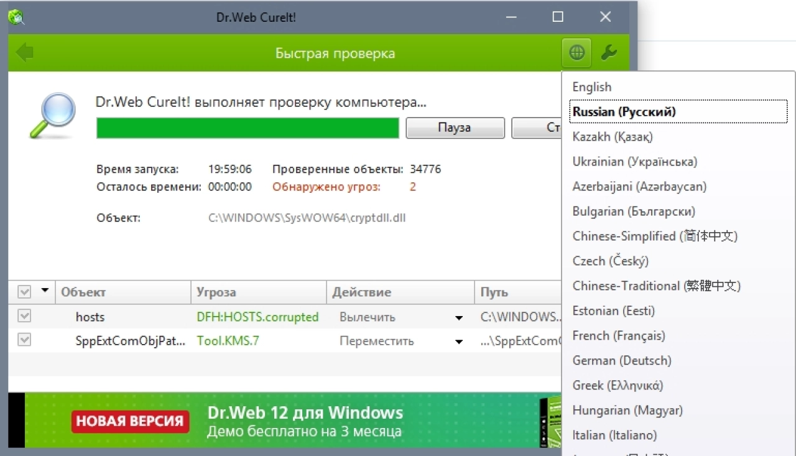Click the Действие column header
This screenshot has width=796, height=456.
400,292
